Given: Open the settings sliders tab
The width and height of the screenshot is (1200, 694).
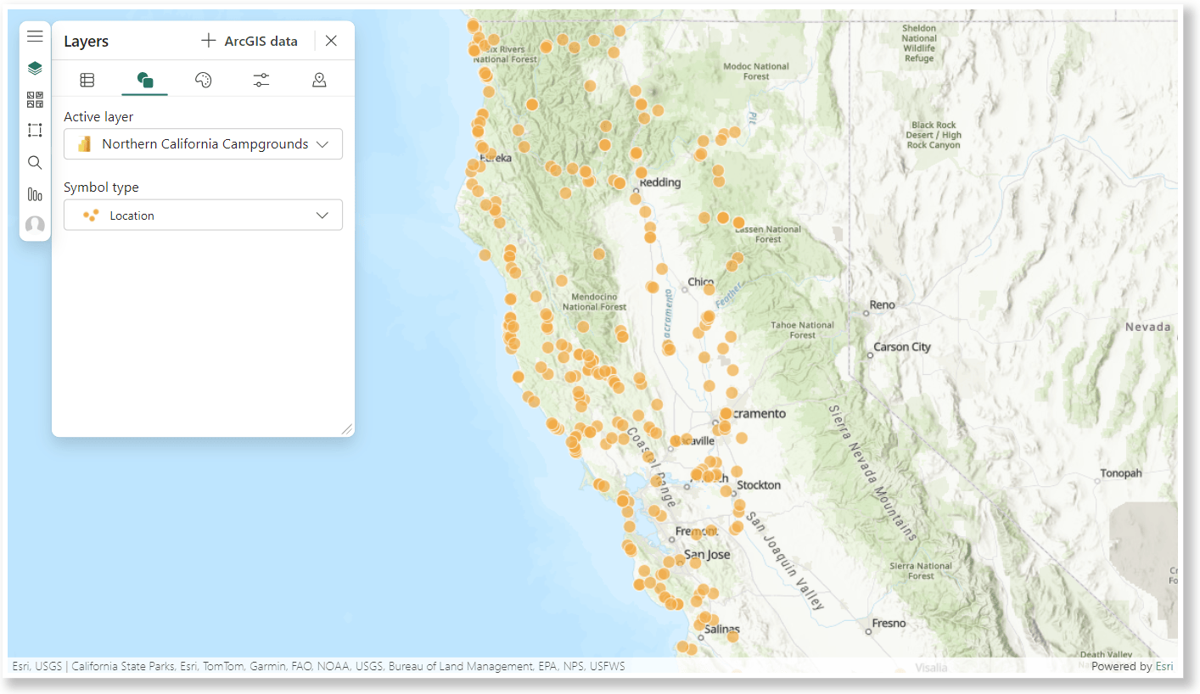Looking at the screenshot, I should 261,80.
